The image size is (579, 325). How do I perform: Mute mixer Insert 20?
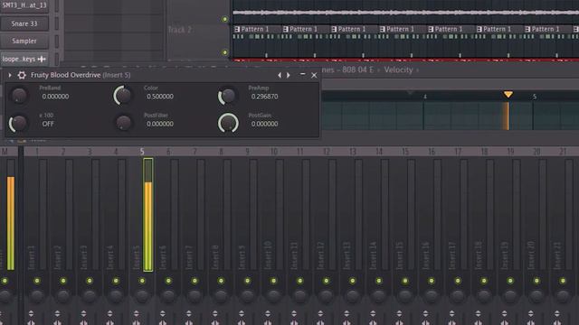point(536,281)
